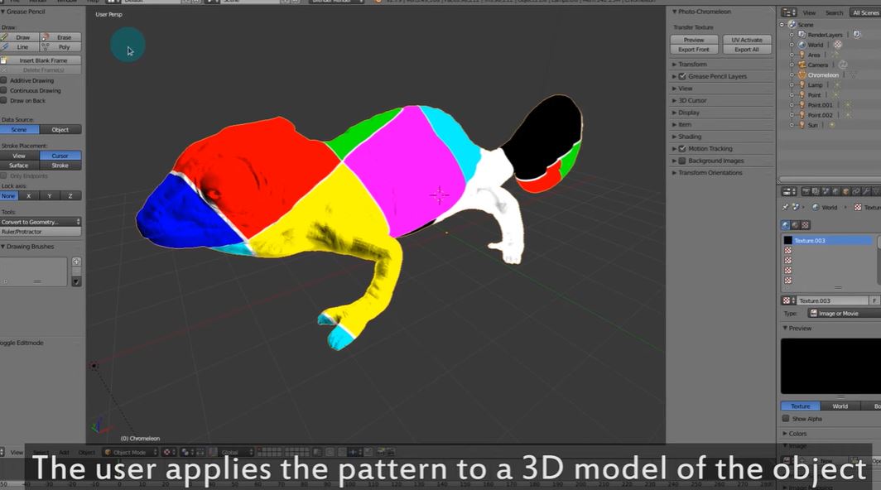Click the World globe breadcrumb icon
Image resolution: width=881 pixels, height=490 pixels.
point(816,208)
